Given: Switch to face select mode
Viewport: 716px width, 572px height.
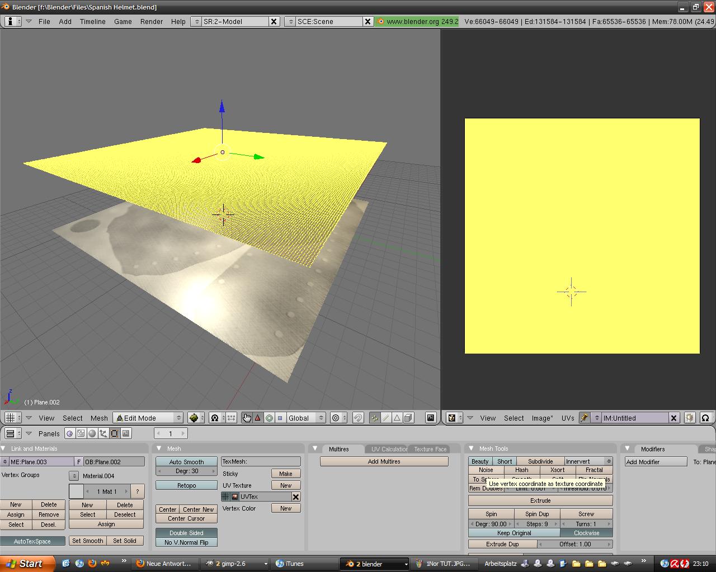Looking at the screenshot, I should point(397,418).
